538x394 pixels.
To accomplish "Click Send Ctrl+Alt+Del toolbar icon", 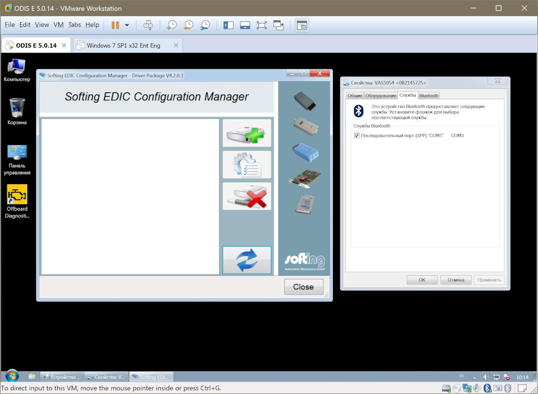I will pos(148,25).
